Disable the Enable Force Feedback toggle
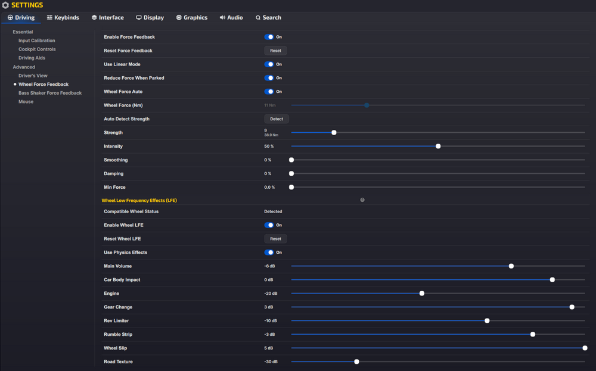Viewport: 596px width, 371px height. [269, 37]
